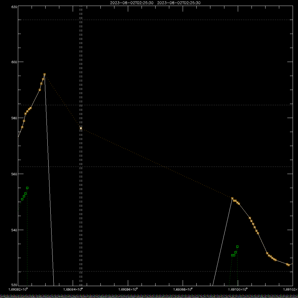This screenshot has width=298, height=298.
Task: Select the lowest-left green data point near 551
Action: 22,199
